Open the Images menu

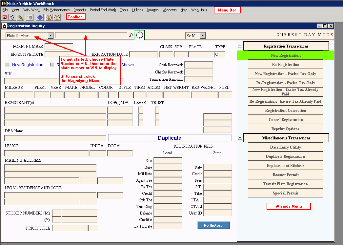pos(153,10)
